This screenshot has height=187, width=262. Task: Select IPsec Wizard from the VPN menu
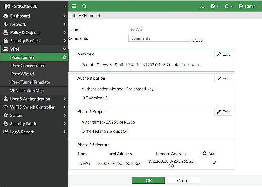[22, 74]
